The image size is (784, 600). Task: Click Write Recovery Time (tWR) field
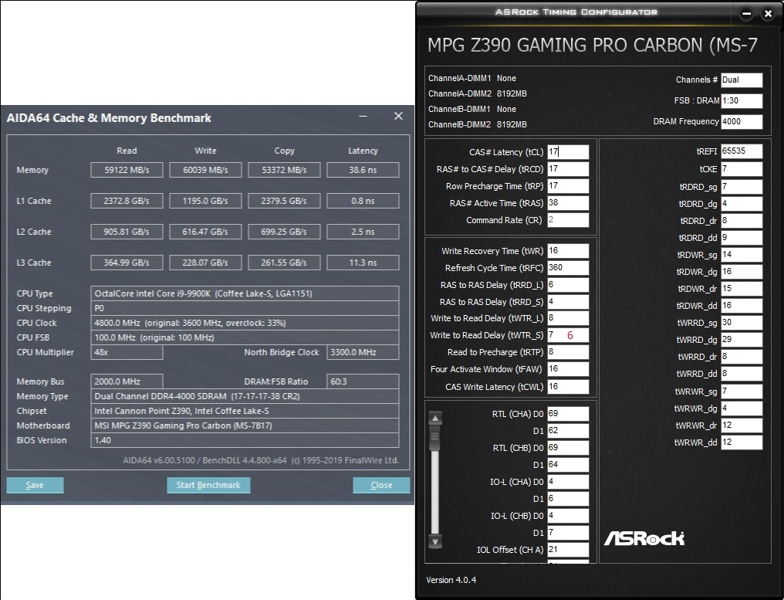(568, 251)
